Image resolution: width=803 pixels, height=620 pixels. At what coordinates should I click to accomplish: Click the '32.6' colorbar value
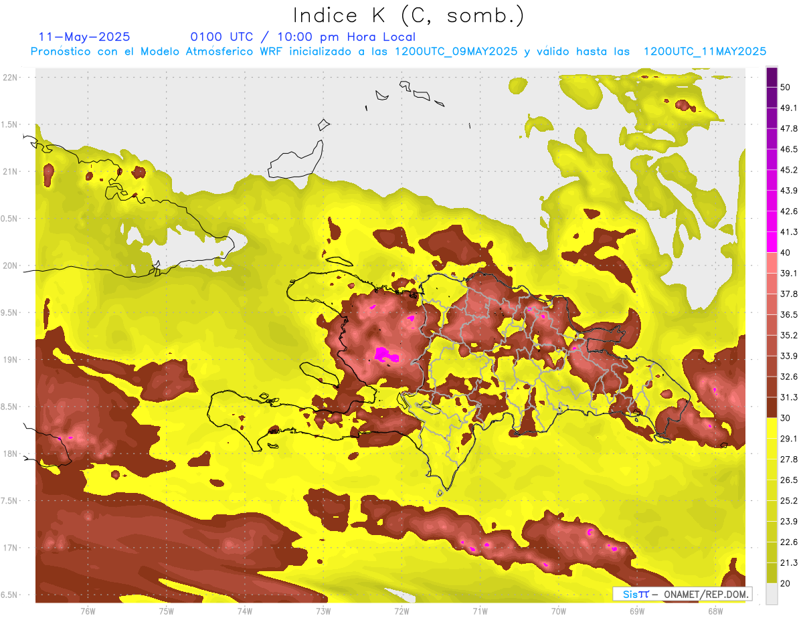click(x=788, y=377)
